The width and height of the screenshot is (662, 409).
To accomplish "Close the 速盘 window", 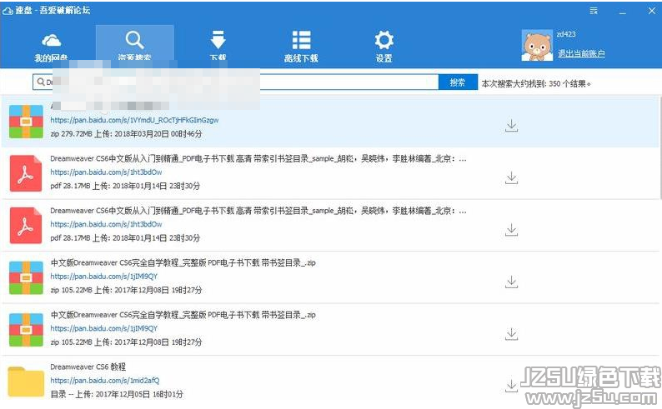I will 651,11.
